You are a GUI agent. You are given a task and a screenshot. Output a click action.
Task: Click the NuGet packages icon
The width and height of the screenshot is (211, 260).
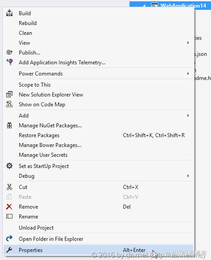[x=9, y=125]
